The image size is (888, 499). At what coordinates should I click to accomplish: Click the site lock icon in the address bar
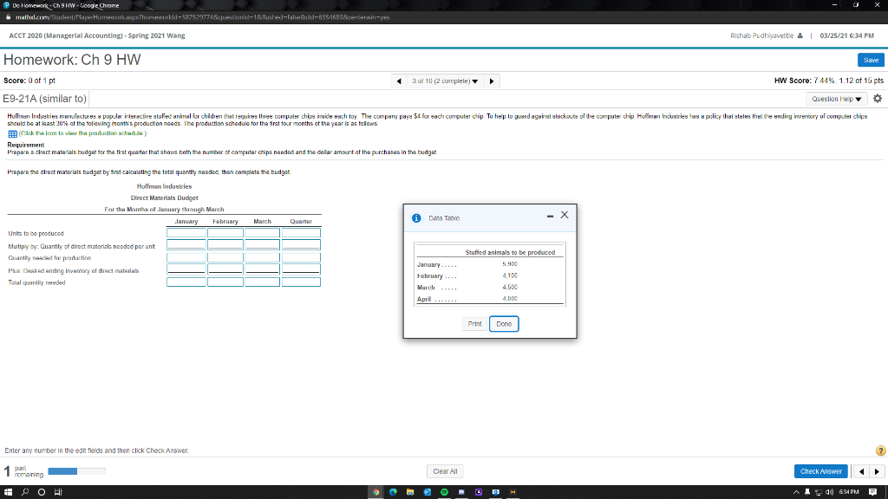8,17
